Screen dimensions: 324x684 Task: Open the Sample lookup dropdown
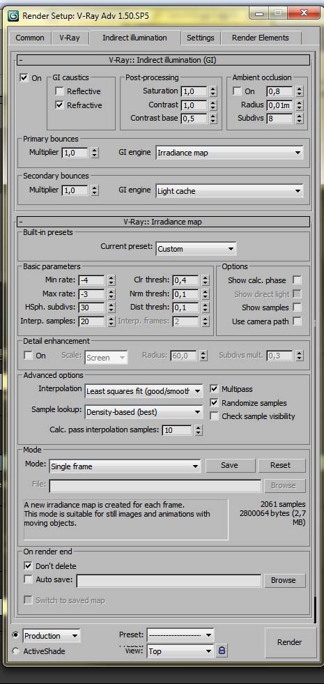(x=144, y=411)
